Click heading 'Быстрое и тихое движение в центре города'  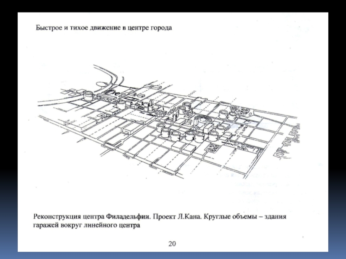104,28
